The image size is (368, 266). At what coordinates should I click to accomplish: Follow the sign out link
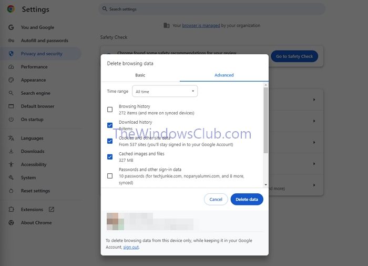131,247
